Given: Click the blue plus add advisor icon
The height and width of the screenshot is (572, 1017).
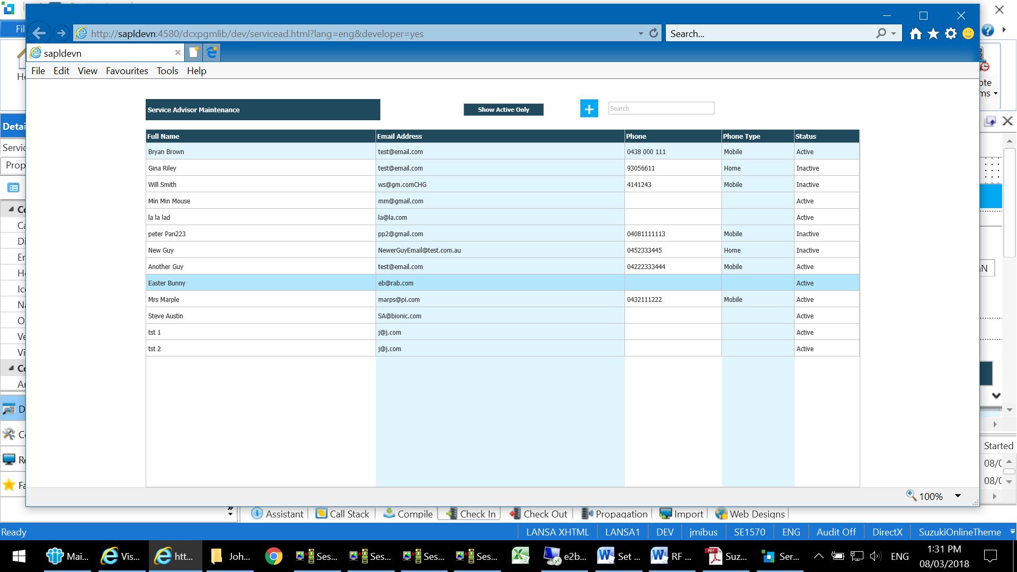Looking at the screenshot, I should [588, 109].
